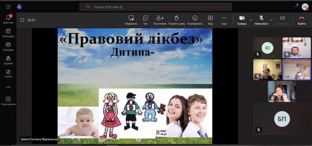Show the Участники list
312x146 pixels.
160,20
